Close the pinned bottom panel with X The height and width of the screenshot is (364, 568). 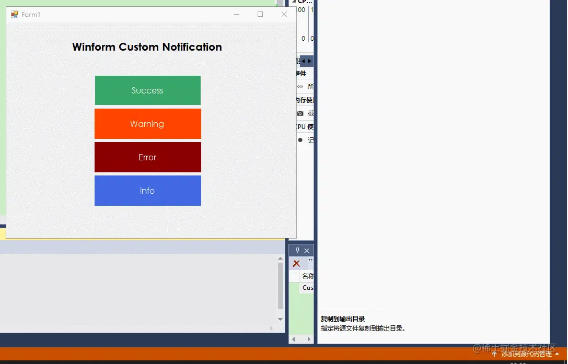(x=307, y=250)
